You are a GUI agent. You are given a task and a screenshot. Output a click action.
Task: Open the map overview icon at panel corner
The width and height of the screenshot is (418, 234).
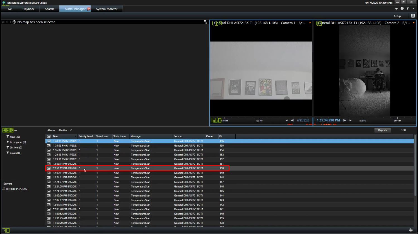[206, 22]
